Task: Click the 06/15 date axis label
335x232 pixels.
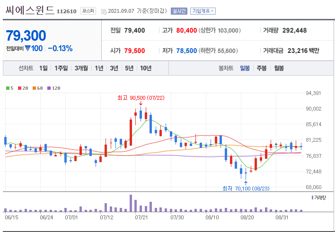Action: tap(11, 217)
